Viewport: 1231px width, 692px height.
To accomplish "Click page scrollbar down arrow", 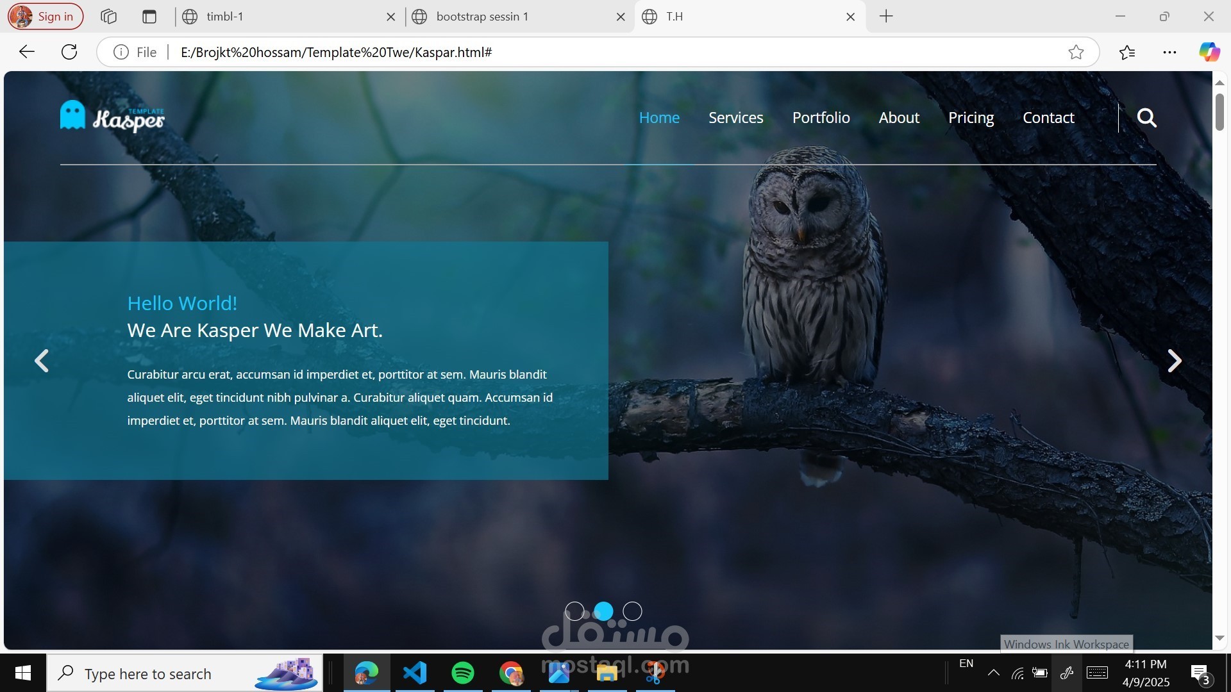I will pyautogui.click(x=1219, y=638).
